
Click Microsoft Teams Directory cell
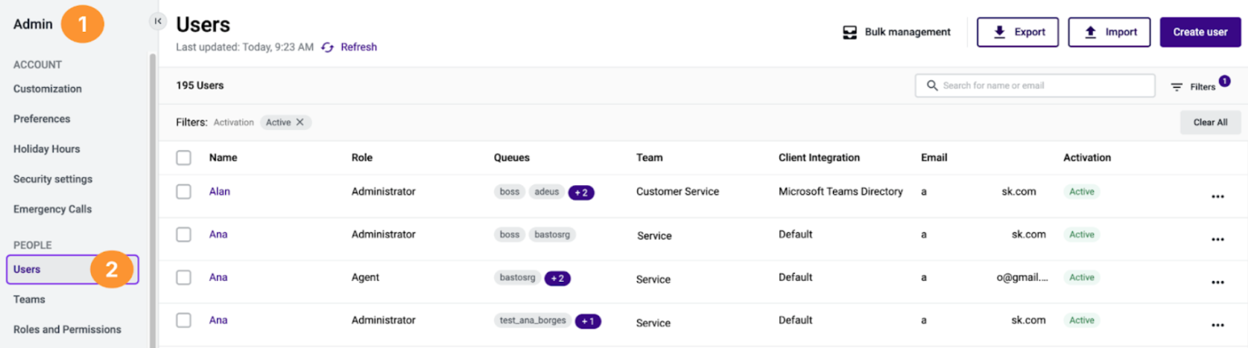click(840, 191)
